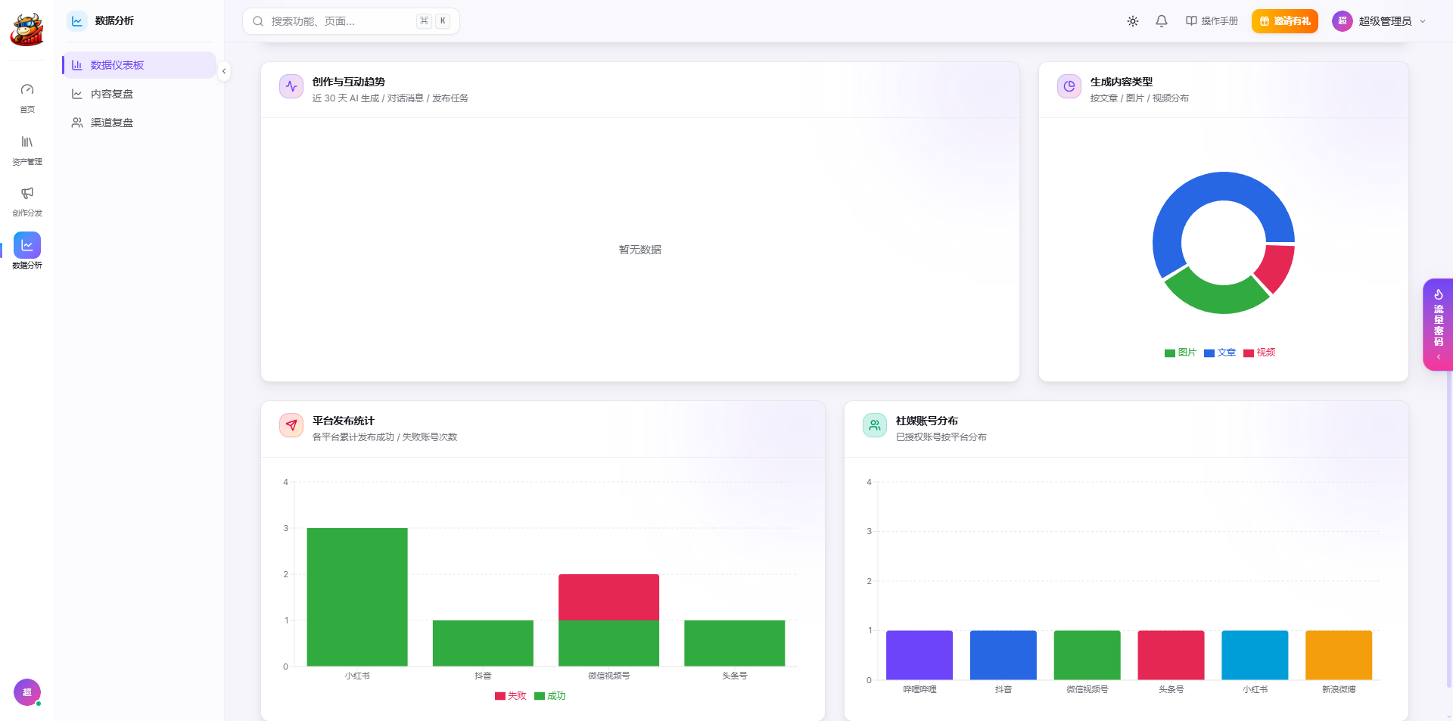
Task: Click the purple 哔哩哔哩 bar
Action: pyautogui.click(x=919, y=655)
